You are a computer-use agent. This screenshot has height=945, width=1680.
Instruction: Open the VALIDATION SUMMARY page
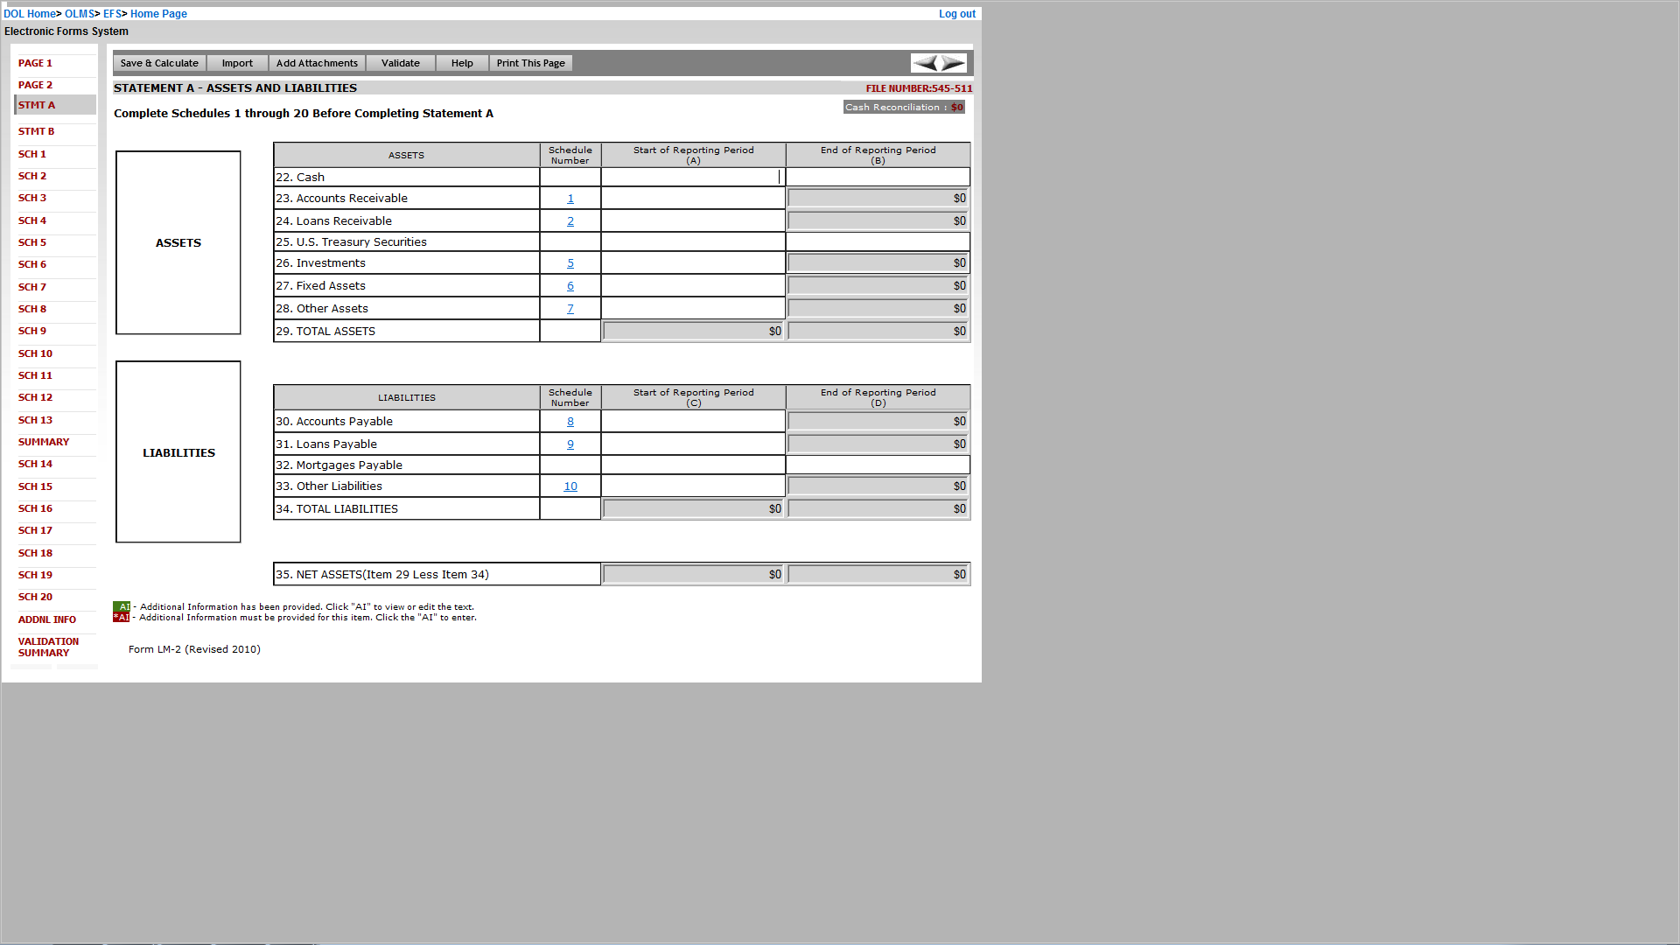48,647
